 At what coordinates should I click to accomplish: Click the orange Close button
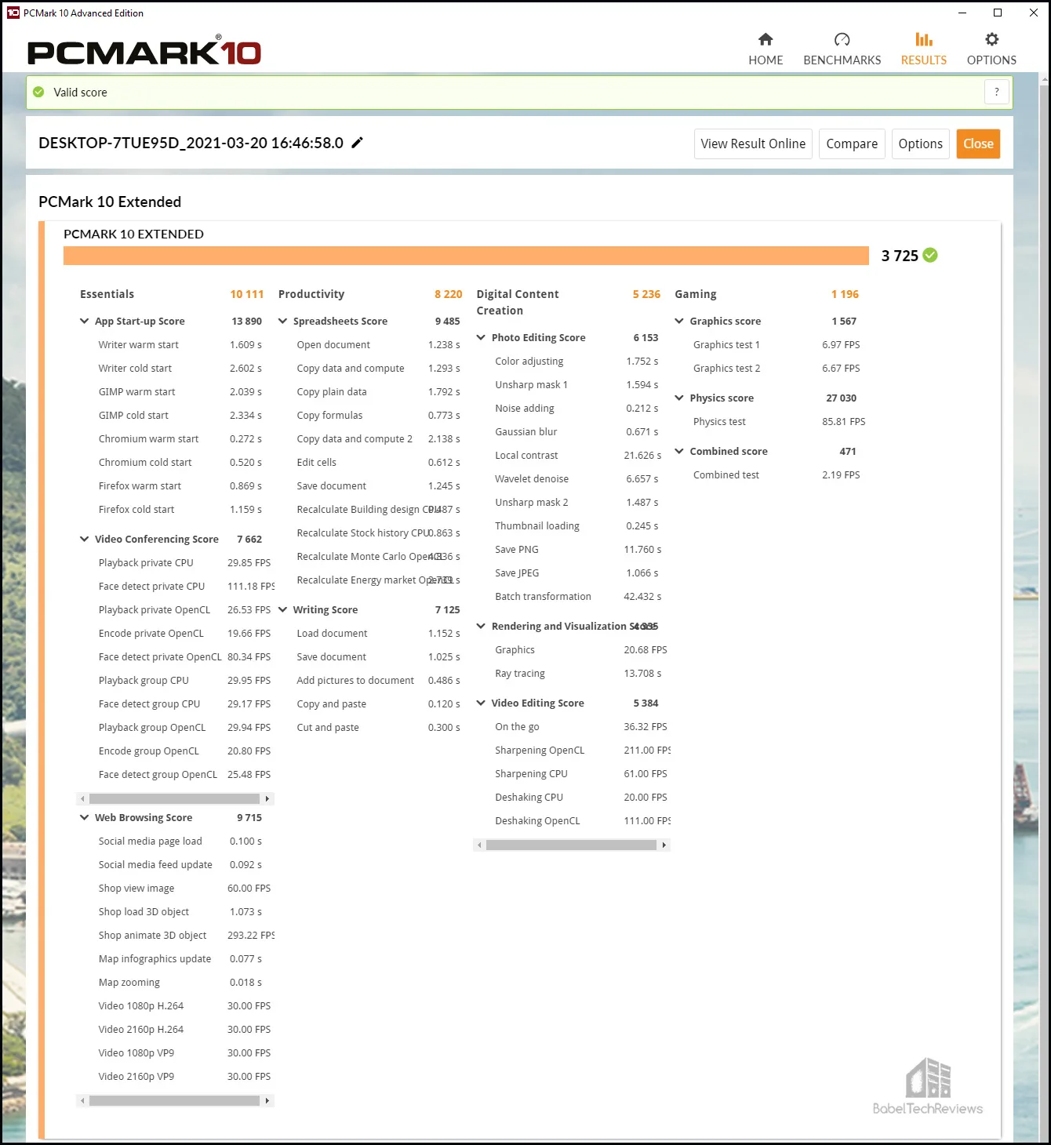click(978, 144)
